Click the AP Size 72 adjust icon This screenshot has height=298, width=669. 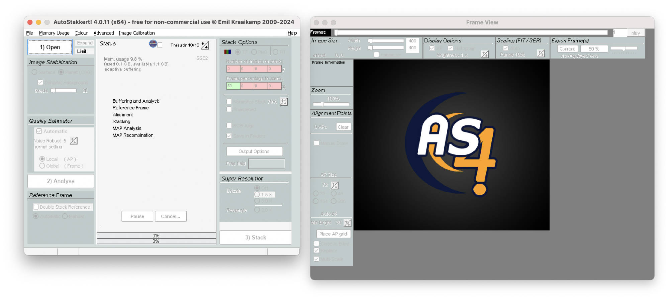click(x=334, y=185)
